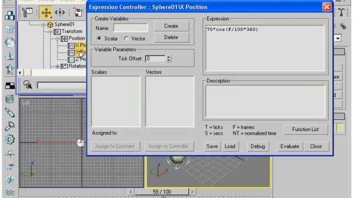
Task: Activate the Move Keys tool
Action: (46, 12)
